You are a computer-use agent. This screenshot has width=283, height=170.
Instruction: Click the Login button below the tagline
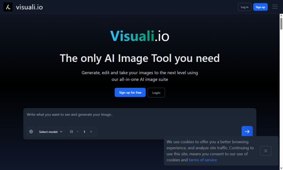pos(156,92)
